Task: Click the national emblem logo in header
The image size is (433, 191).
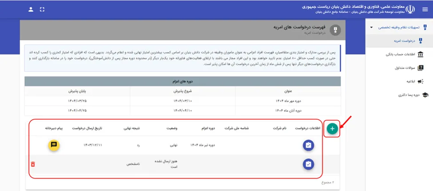Action: tap(410, 9)
